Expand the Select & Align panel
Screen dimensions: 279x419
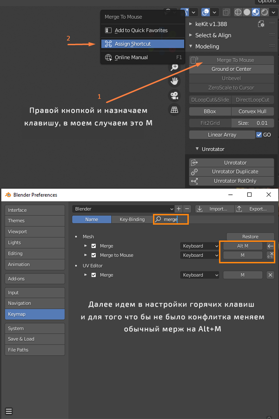[191, 35]
